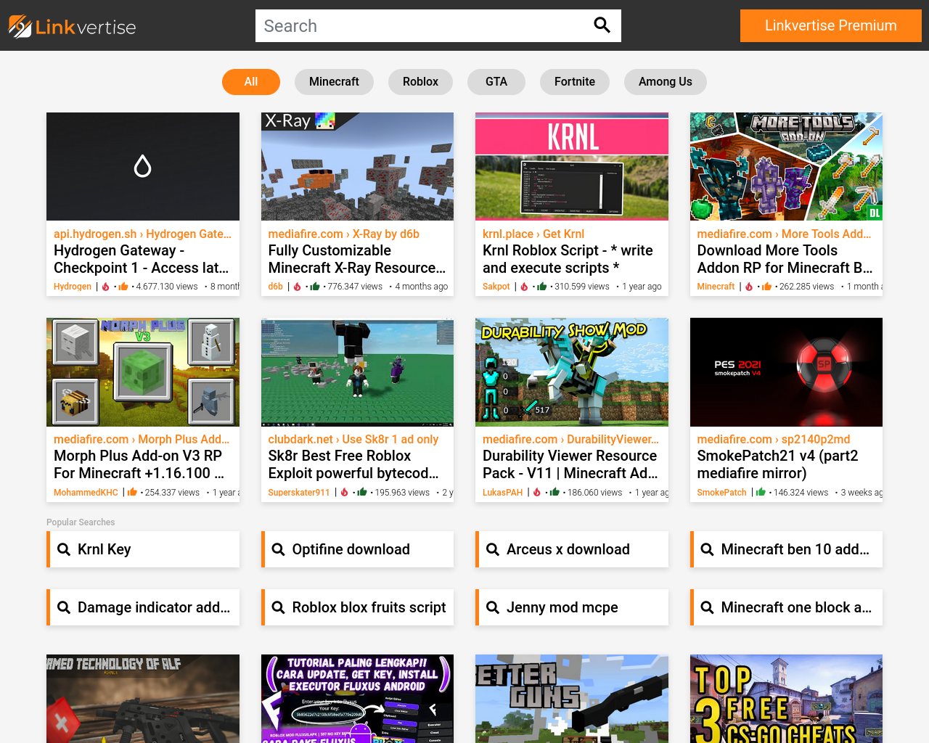Viewport: 929px width, 743px height.
Task: Open the X-Ray Minecraft thumbnail
Action: coord(357,166)
